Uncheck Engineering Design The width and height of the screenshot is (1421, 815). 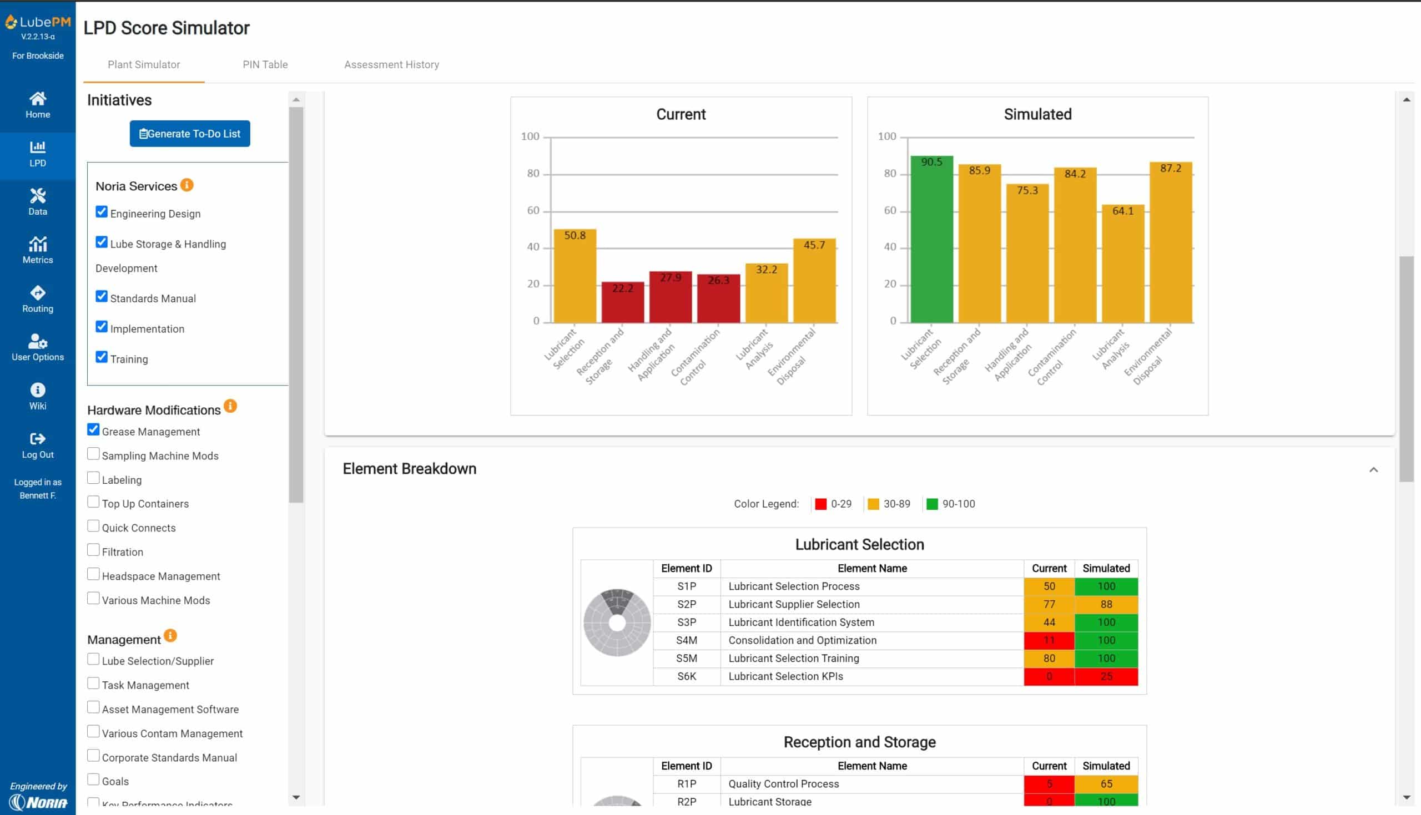pos(102,211)
